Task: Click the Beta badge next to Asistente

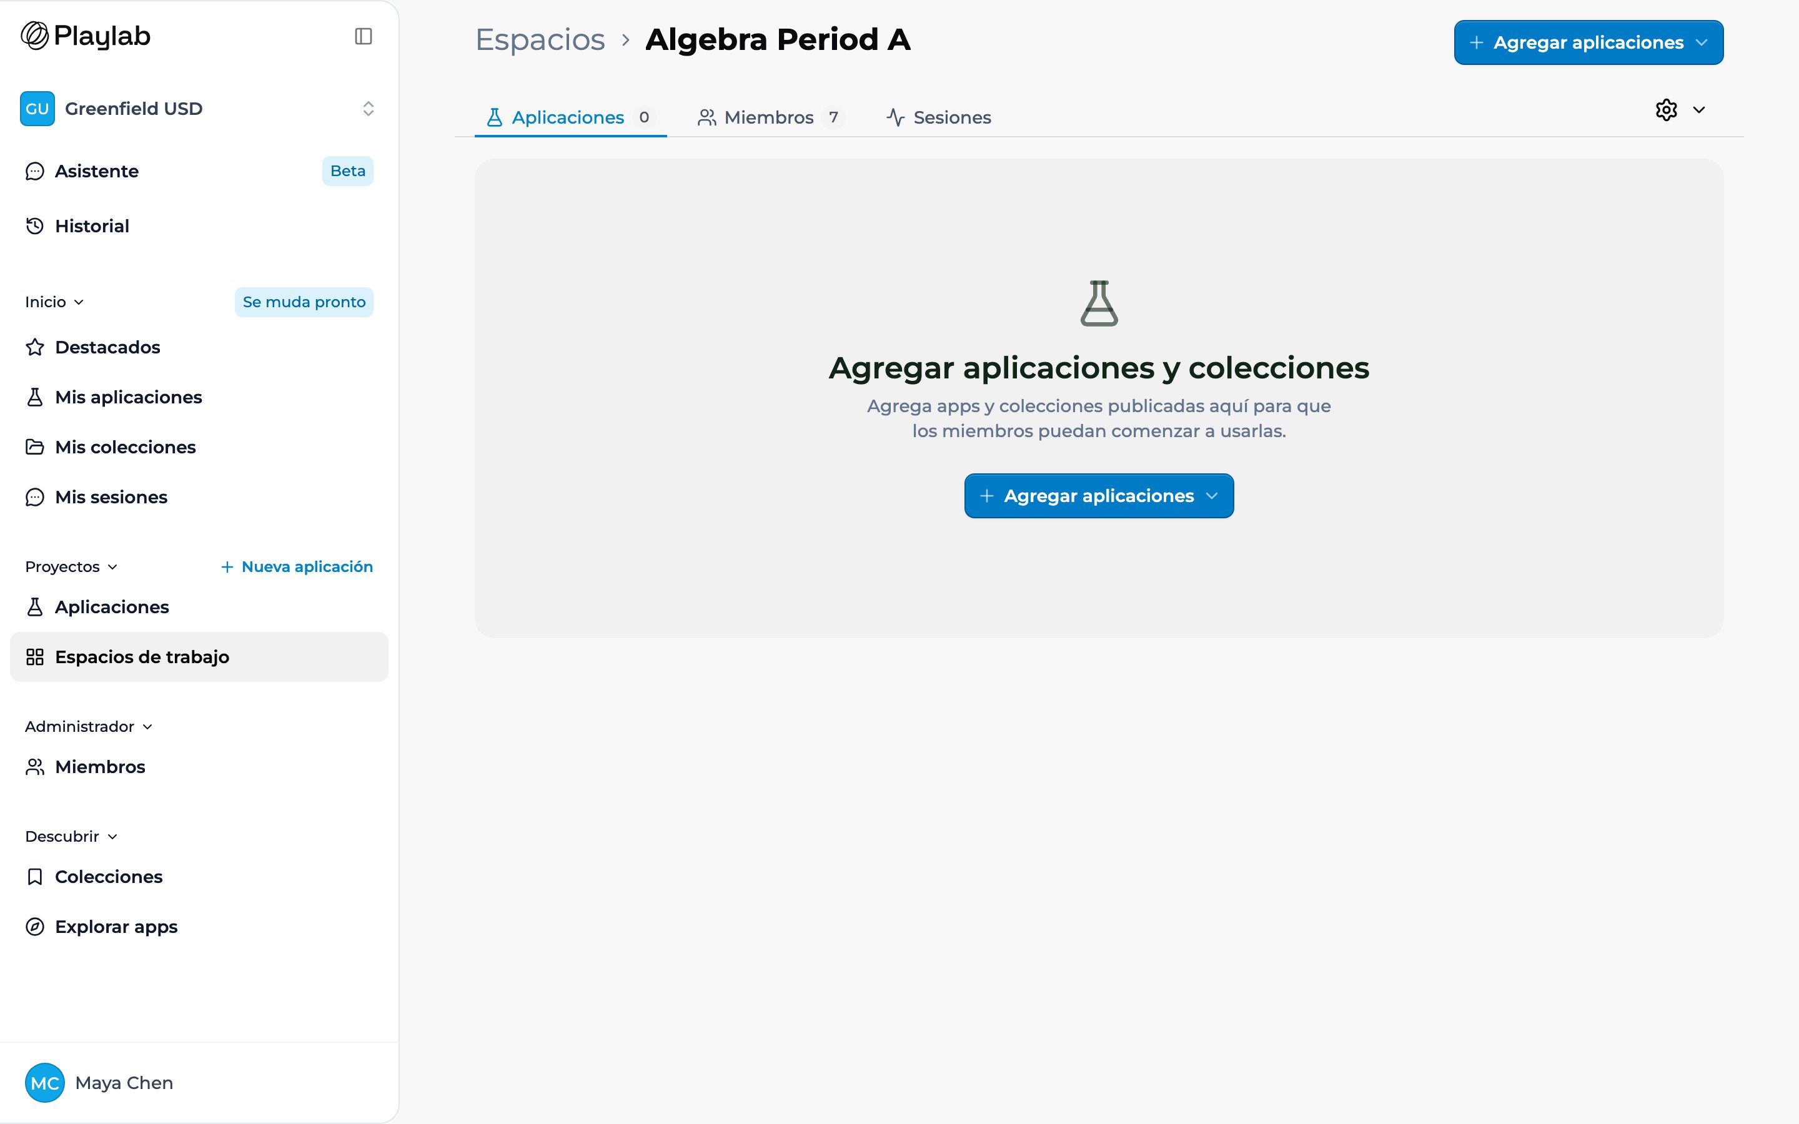Action: [348, 171]
